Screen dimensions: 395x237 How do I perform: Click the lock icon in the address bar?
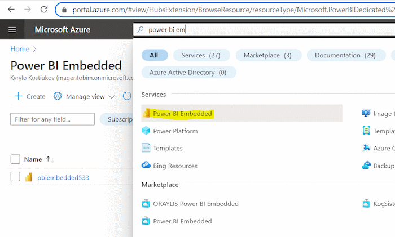pyautogui.click(x=64, y=10)
